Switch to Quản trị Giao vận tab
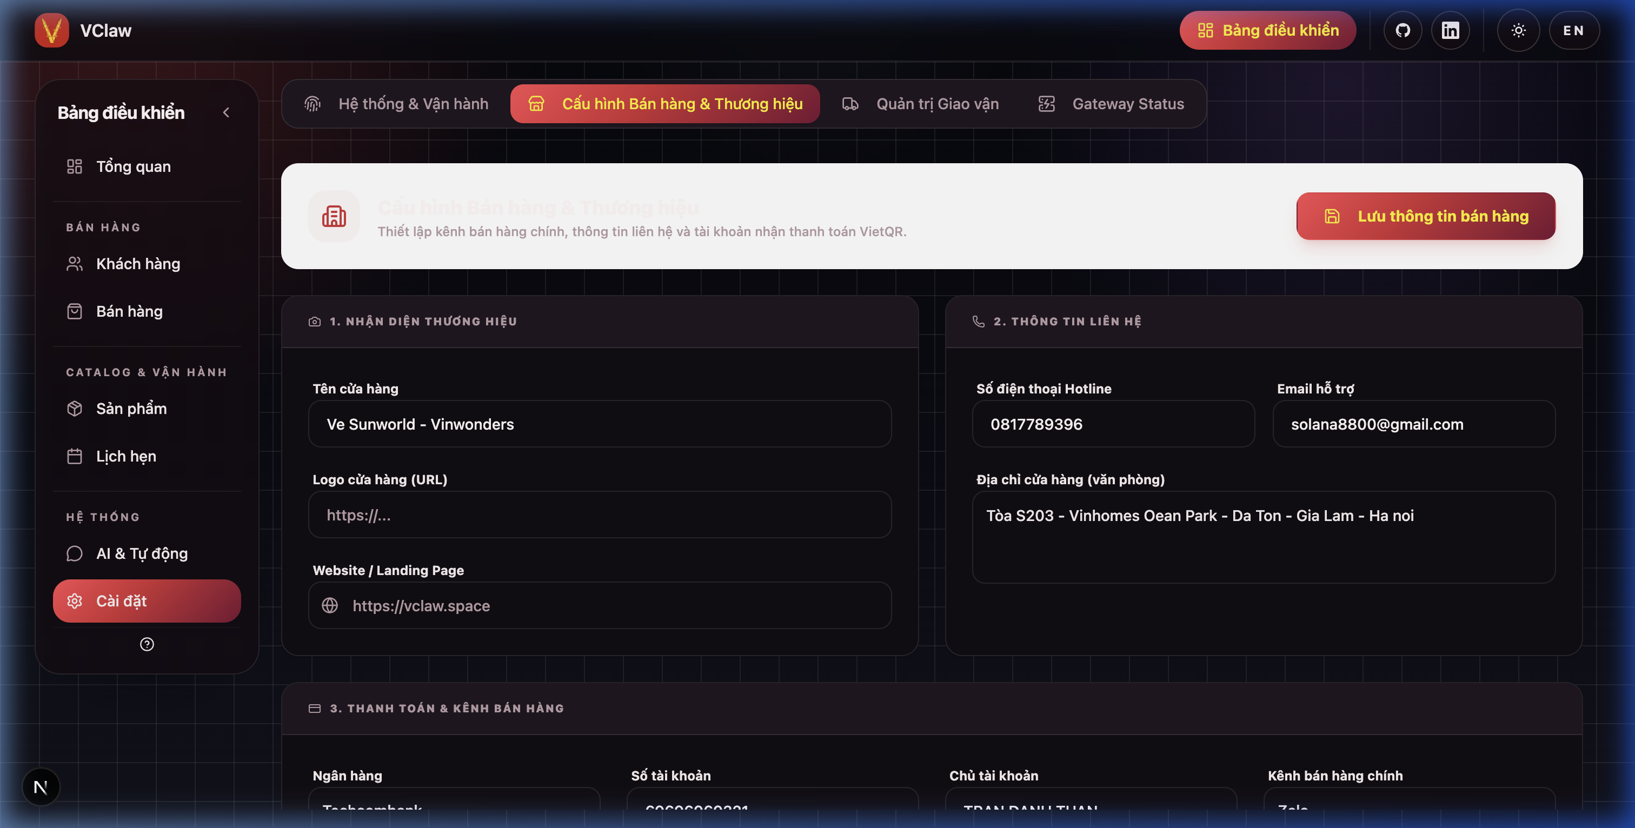Screen dimensions: 1635x828 pyautogui.click(x=921, y=103)
